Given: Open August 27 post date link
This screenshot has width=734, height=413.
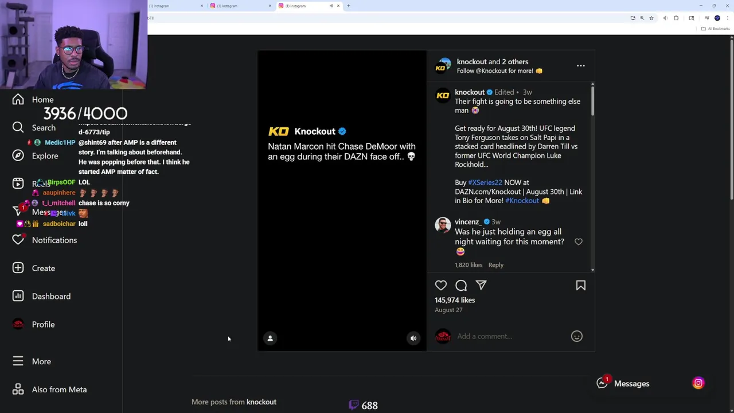Looking at the screenshot, I should 448,310.
